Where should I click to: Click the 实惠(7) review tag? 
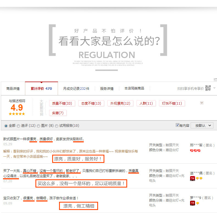click(x=58, y=113)
